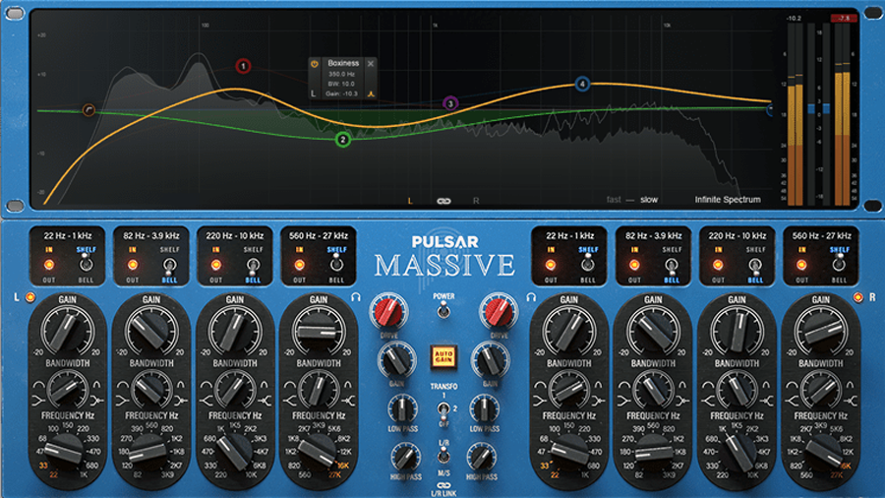Image resolution: width=885 pixels, height=498 pixels.
Task: Flip Shelf/Bell switch on left 220 Hz - 10 kHz band
Action: [253, 264]
